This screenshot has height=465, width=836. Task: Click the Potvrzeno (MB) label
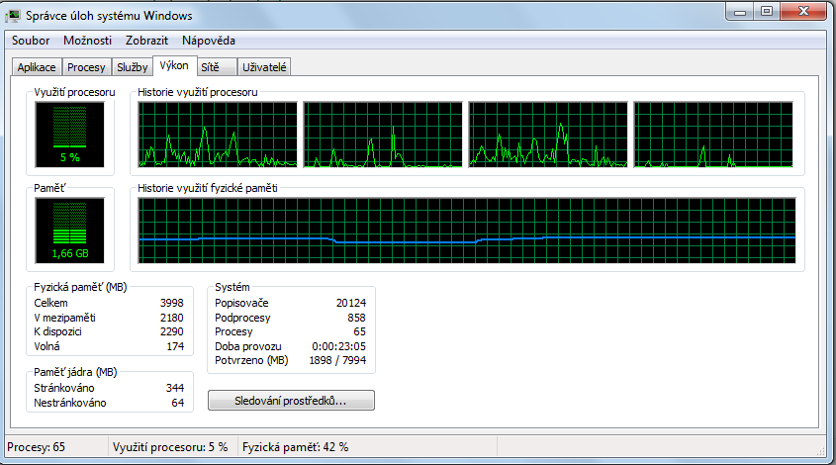coord(251,360)
